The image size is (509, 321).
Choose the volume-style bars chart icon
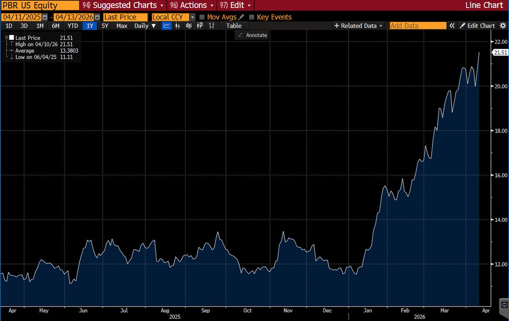click(x=189, y=25)
